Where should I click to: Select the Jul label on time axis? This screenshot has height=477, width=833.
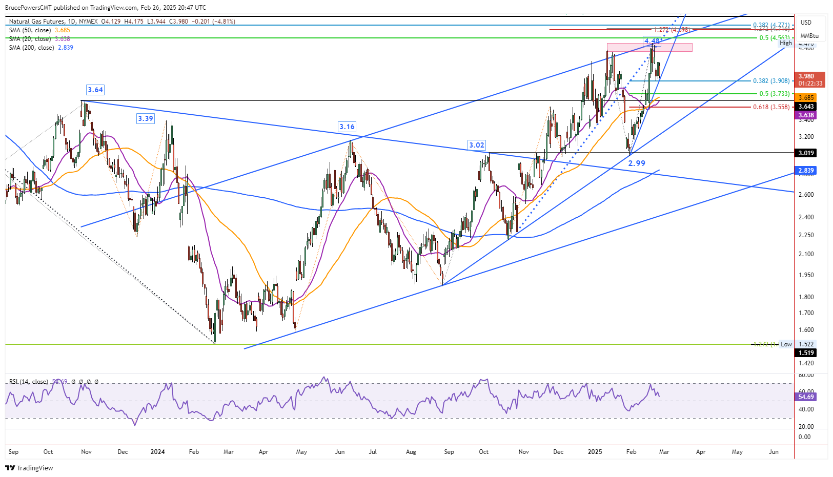pos(373,452)
